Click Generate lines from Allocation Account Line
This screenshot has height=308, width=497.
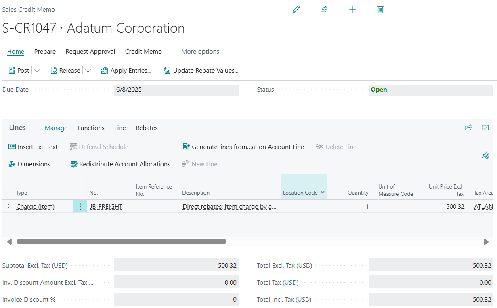tap(243, 147)
